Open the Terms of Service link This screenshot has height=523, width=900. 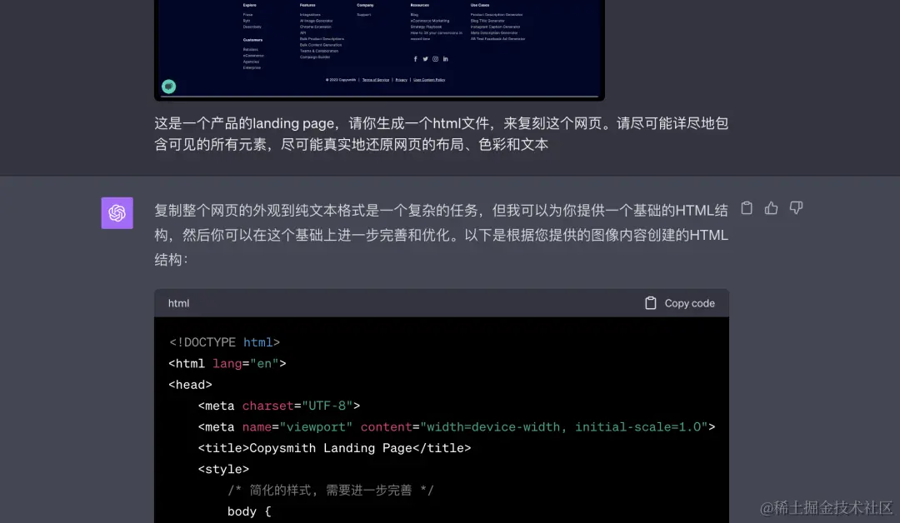pyautogui.click(x=376, y=80)
